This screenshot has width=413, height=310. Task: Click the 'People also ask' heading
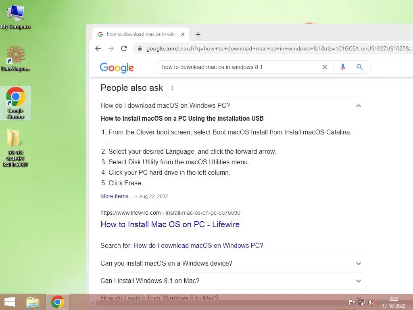(x=132, y=88)
